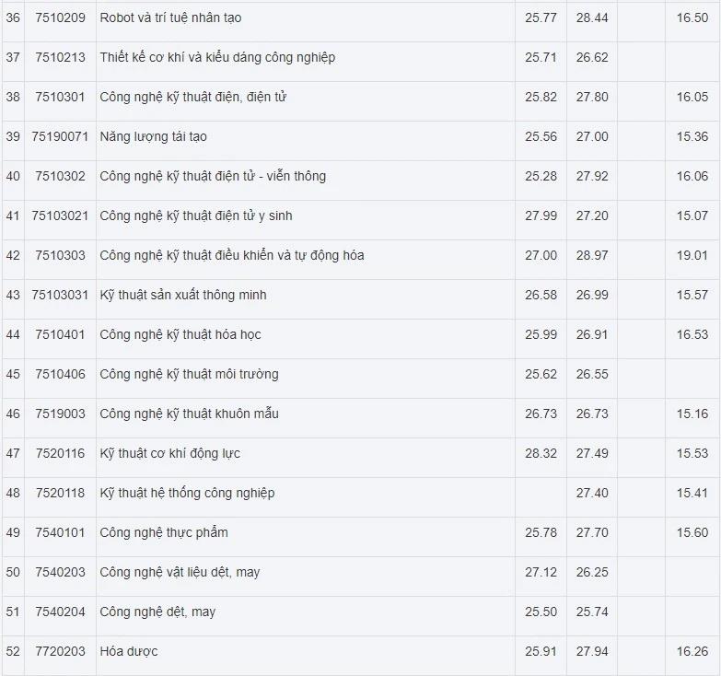Click major code 7510302
This screenshot has width=721, height=676.
click(x=60, y=176)
